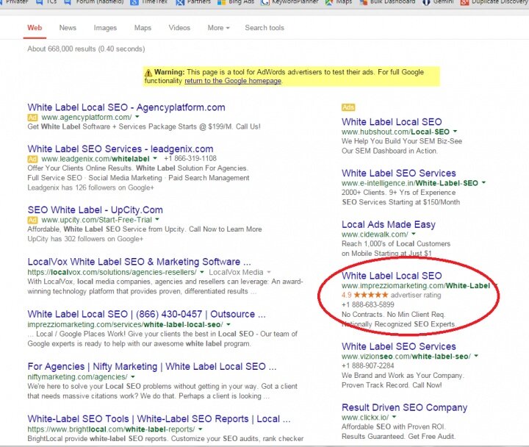This screenshot has height=447, width=529.
Task: Expand the More search options menu
Action: (x=219, y=28)
